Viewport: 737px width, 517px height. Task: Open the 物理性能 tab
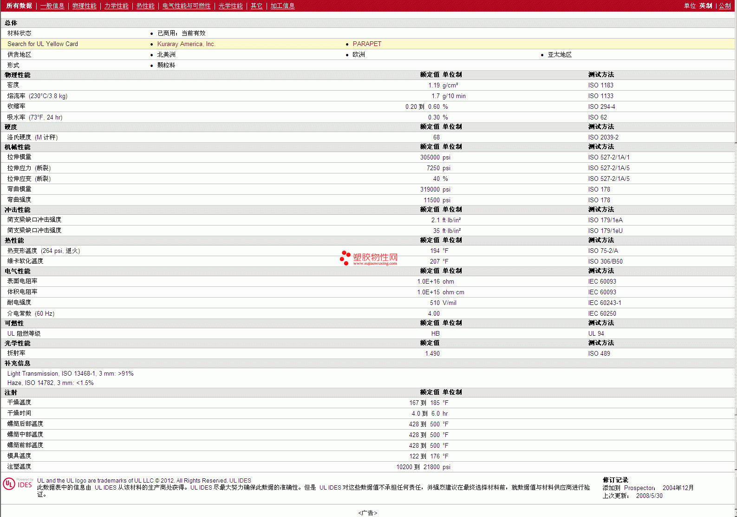85,6
